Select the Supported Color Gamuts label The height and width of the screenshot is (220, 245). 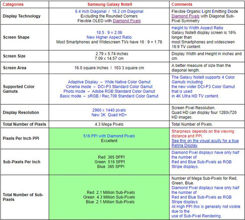pos(19,89)
